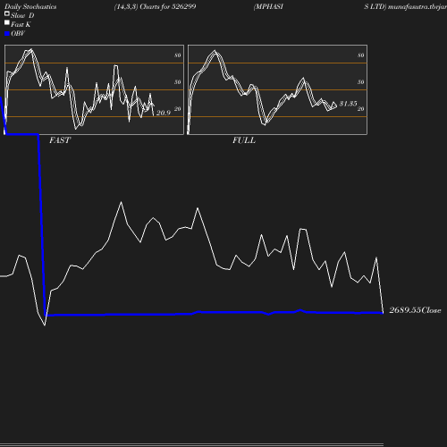
Task: Click the 20 axis label in FULL chart
Action: click(361, 109)
